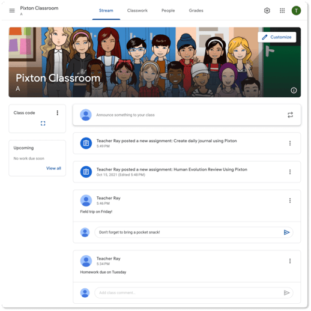Open daily journal assignment clipboard icon
311x311 pixels.
[86, 143]
